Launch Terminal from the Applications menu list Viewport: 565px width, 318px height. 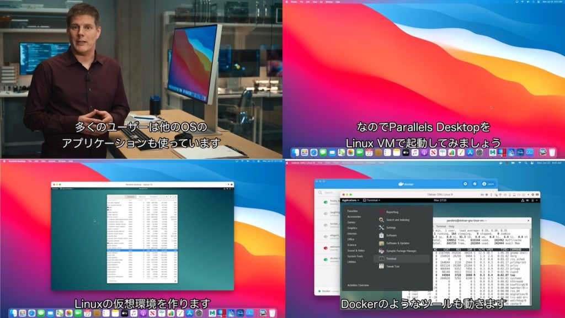pyautogui.click(x=402, y=258)
